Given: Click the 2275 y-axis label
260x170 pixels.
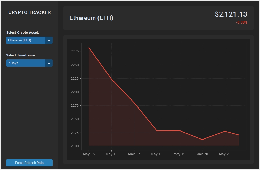Looking at the screenshot, I should point(75,51).
